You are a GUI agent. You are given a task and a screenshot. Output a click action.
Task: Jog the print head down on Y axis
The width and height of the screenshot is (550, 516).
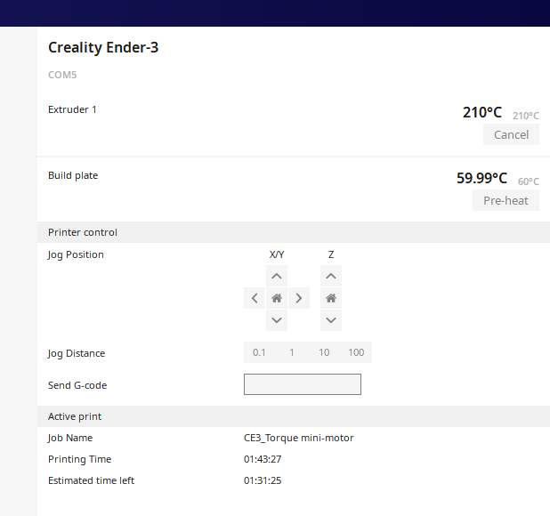(x=277, y=320)
